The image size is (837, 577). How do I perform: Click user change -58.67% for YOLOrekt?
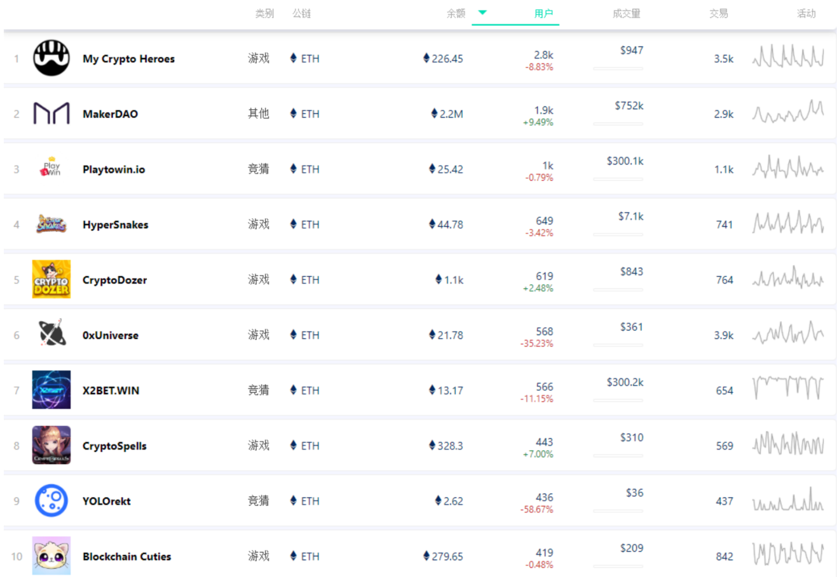coord(536,509)
